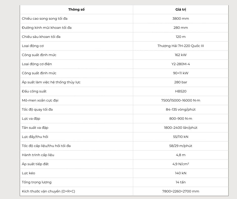Click the "7800×2260×2700 mm" transport dimensions value
The height and width of the screenshot is (199, 237).
click(181, 191)
